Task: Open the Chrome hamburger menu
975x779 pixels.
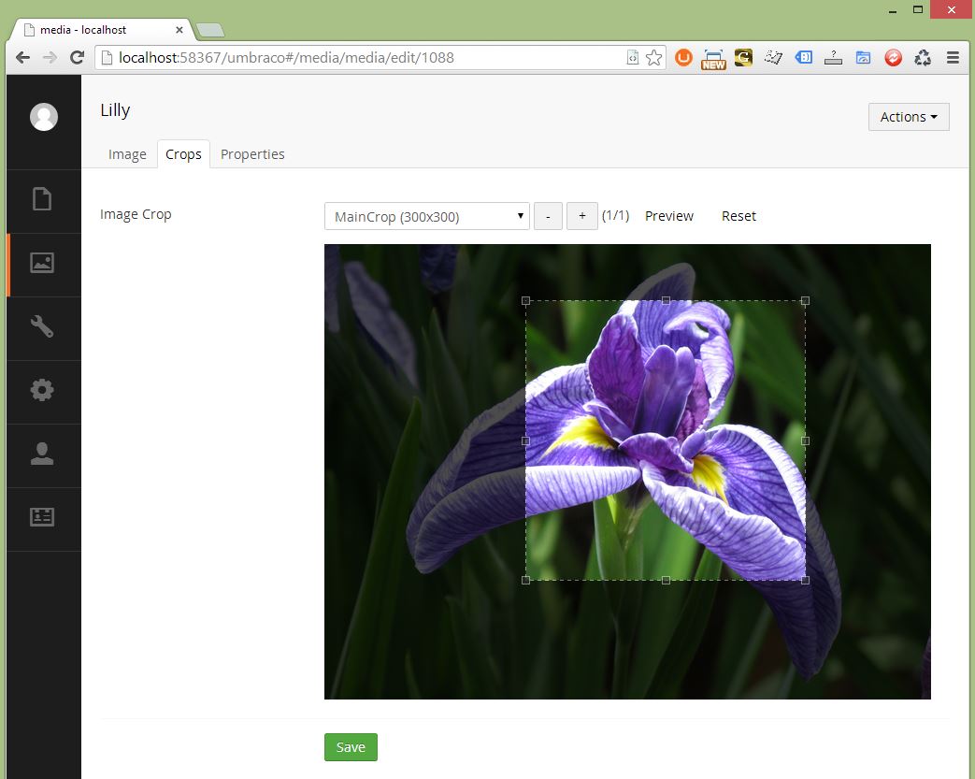Action: (x=953, y=58)
